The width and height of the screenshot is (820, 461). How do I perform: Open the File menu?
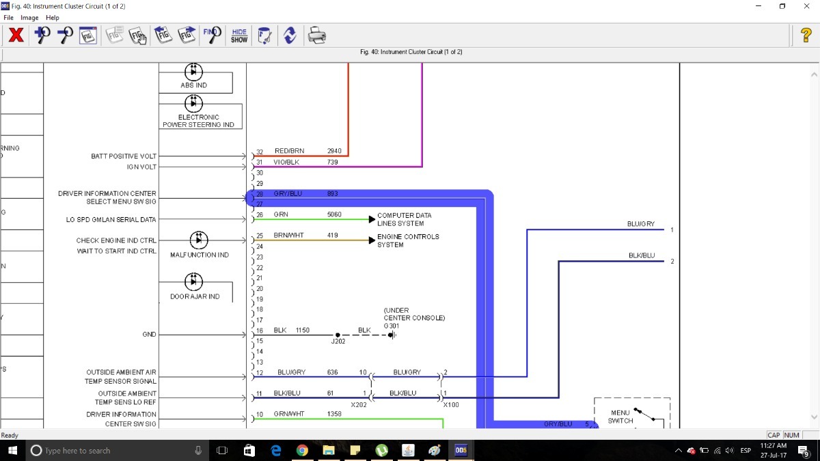[x=9, y=18]
